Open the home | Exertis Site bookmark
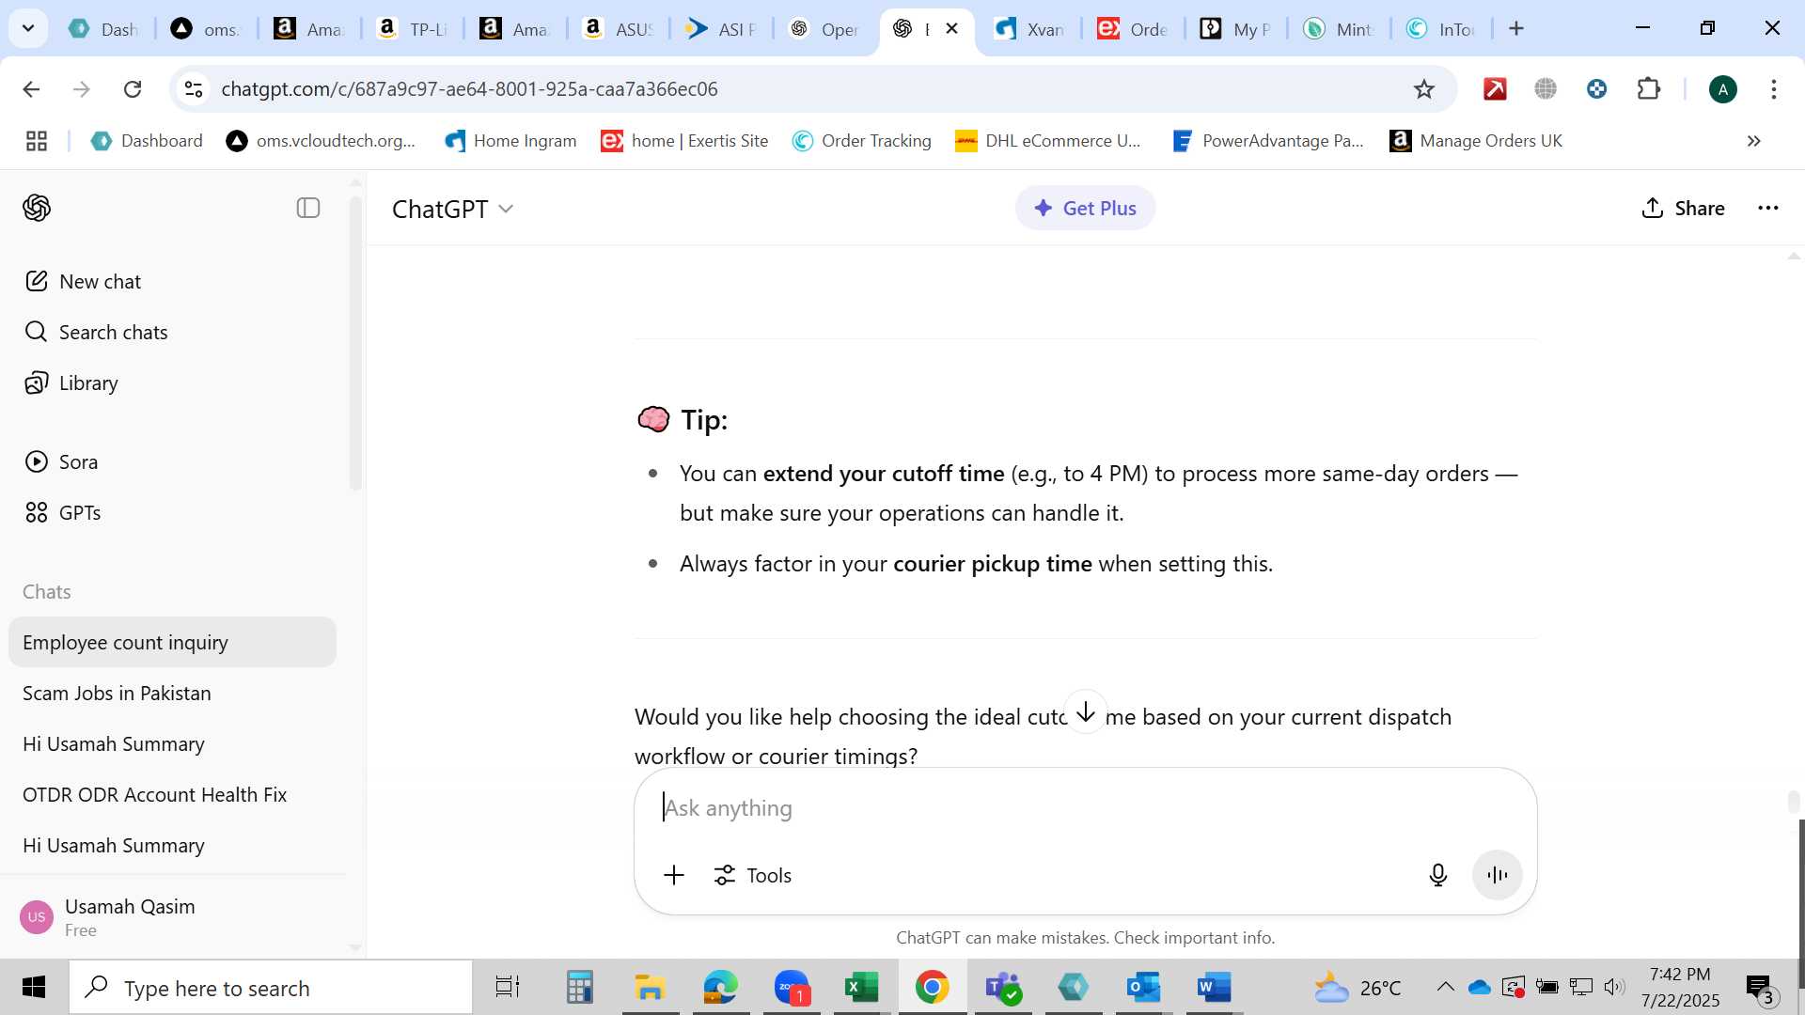This screenshot has height=1015, width=1805. (685, 141)
